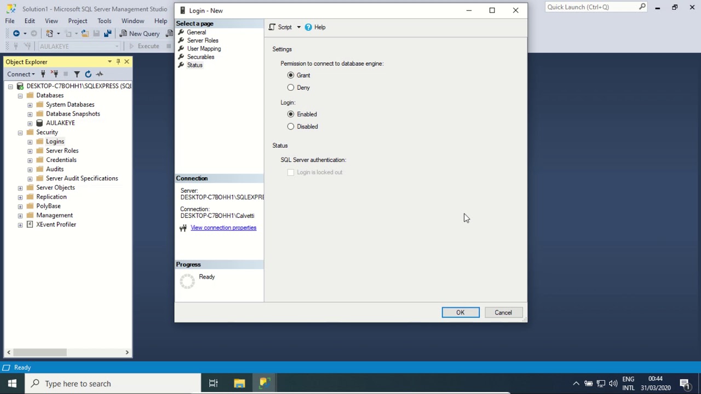
Task: Expand the Server Objects node
Action: point(20,188)
